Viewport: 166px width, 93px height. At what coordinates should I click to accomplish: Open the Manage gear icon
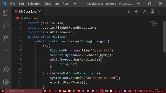pyautogui.click(x=6, y=82)
